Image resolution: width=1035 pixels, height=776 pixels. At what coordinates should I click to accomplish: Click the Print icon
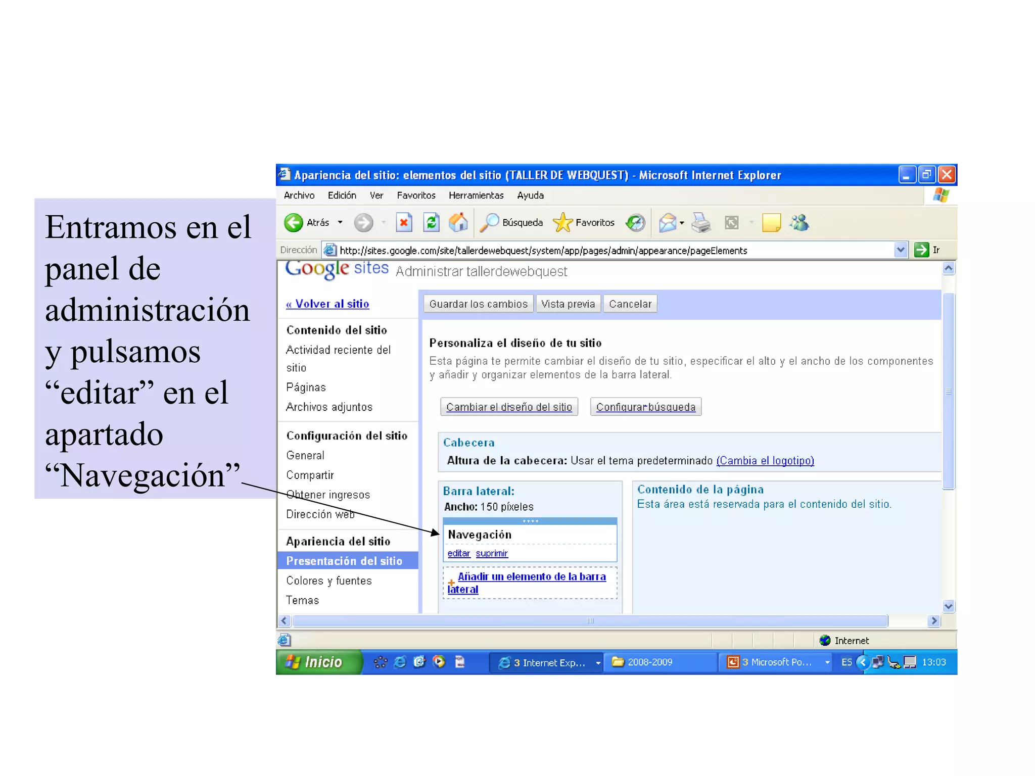tap(701, 223)
